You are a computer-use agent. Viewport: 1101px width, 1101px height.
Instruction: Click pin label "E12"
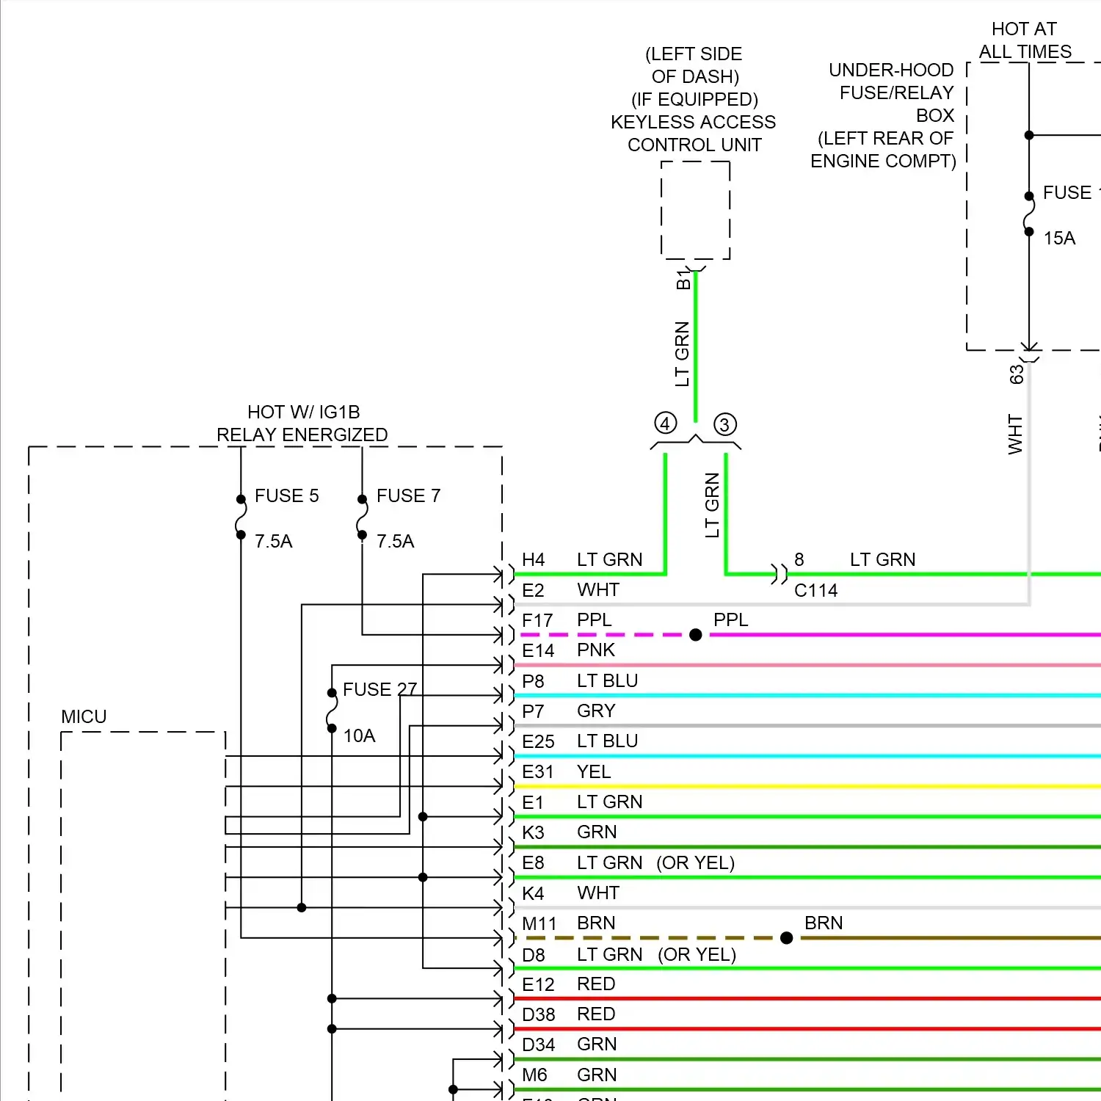[537, 985]
